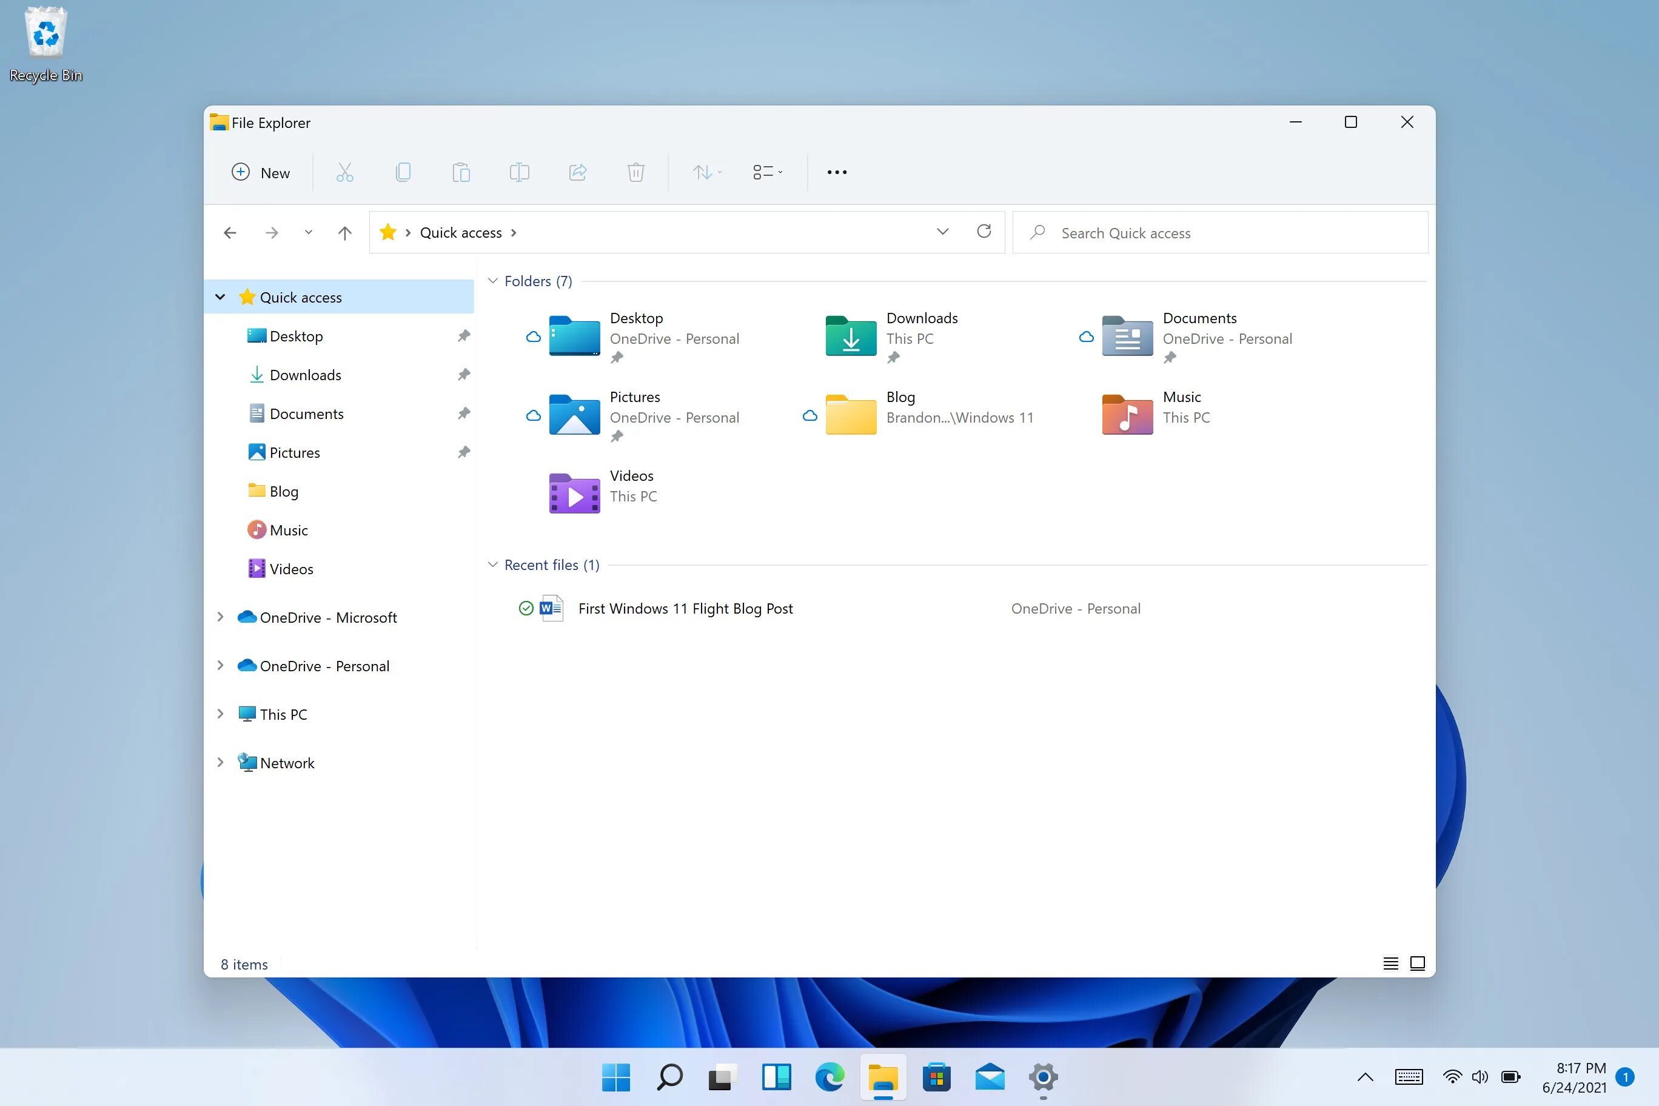The width and height of the screenshot is (1659, 1106).
Task: Click the address bar dropdown arrow
Action: 940,232
